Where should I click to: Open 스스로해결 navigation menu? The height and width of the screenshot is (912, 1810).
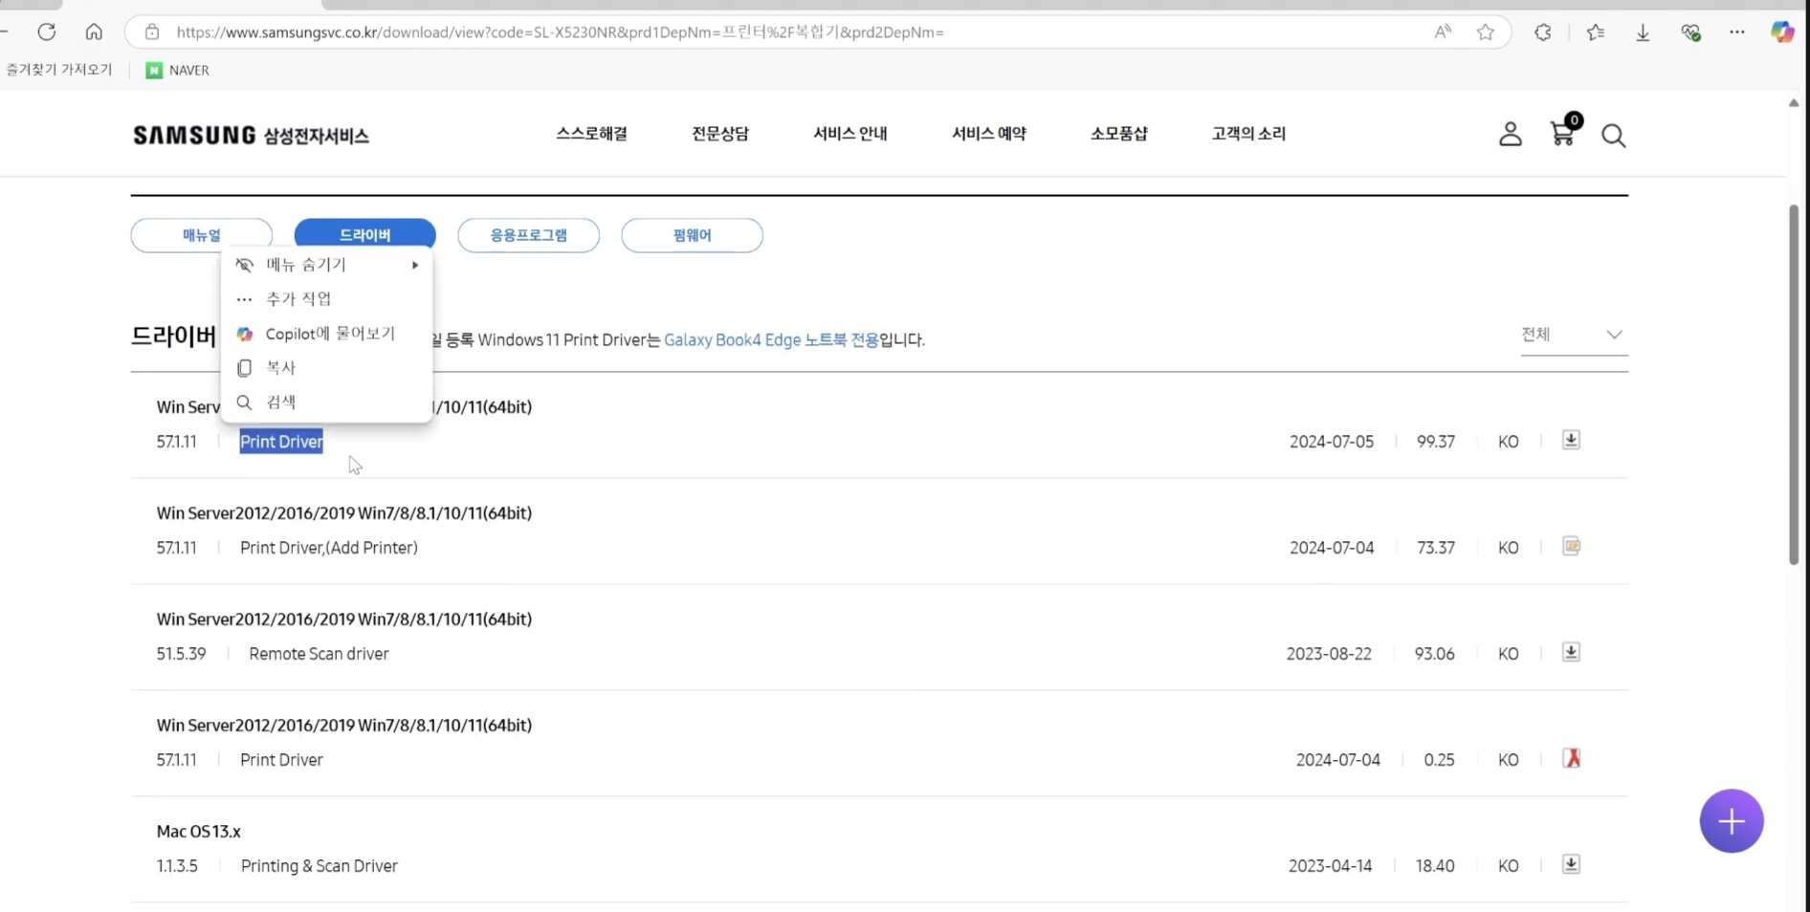coord(592,134)
